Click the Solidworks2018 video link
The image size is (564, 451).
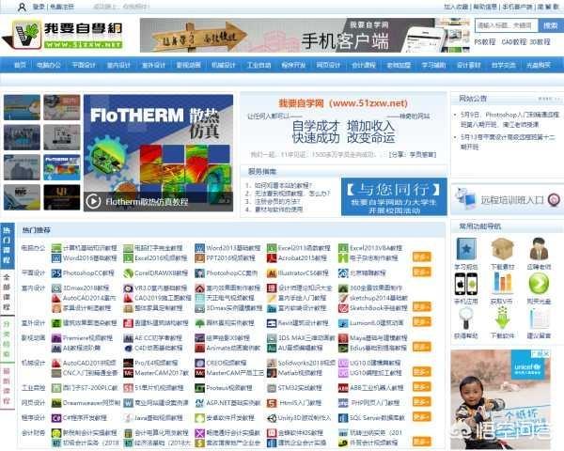tap(306, 363)
